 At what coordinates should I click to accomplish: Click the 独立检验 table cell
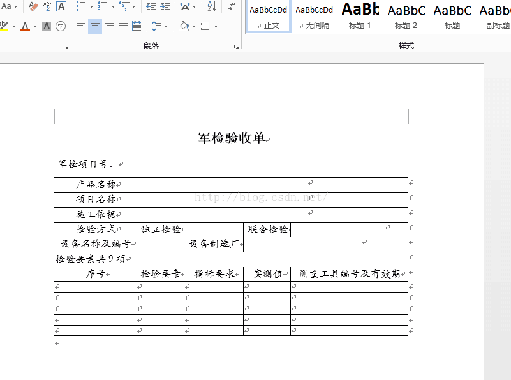pos(160,230)
